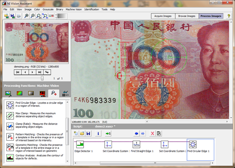
Task: Open the Pattern Matching function
Action: pos(10,137)
